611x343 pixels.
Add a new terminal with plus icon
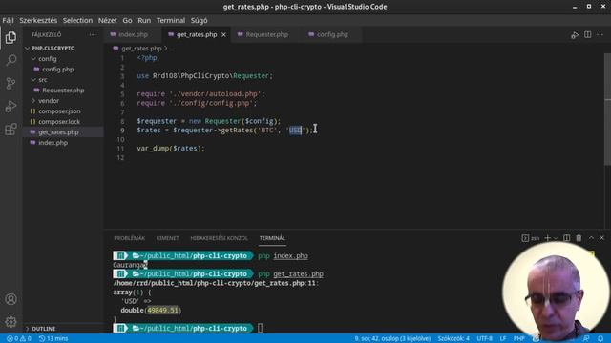pyautogui.click(x=547, y=238)
